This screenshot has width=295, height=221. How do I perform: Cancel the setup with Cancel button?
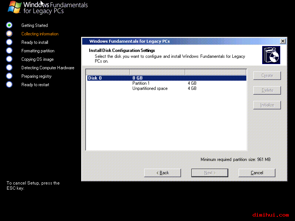[257, 173]
